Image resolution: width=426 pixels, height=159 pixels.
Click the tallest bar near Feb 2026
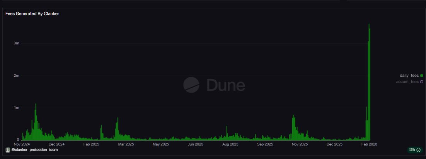tap(369, 81)
